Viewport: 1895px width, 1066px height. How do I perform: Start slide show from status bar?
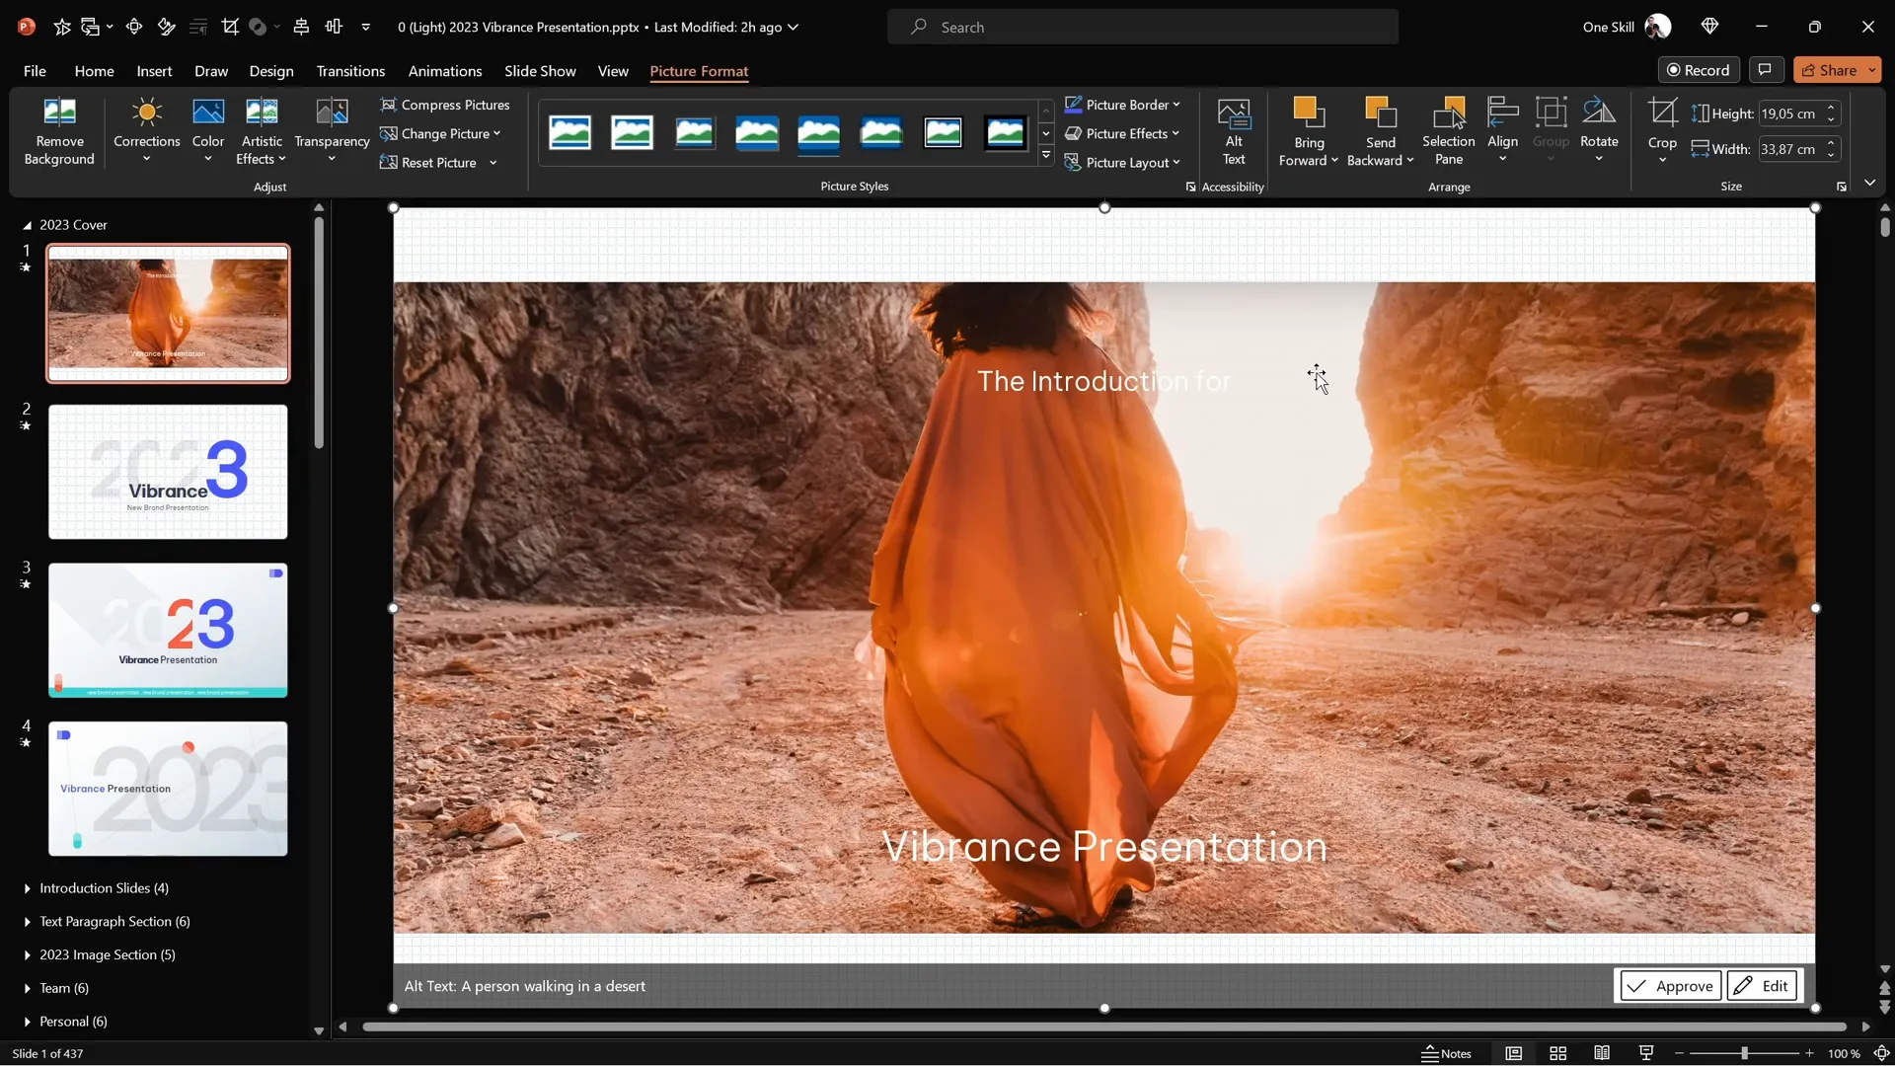(1646, 1053)
